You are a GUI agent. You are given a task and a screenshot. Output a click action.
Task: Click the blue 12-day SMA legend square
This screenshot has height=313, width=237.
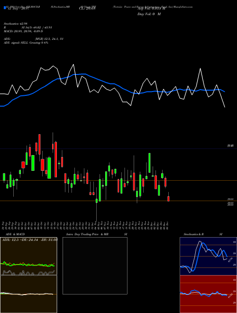5,8
